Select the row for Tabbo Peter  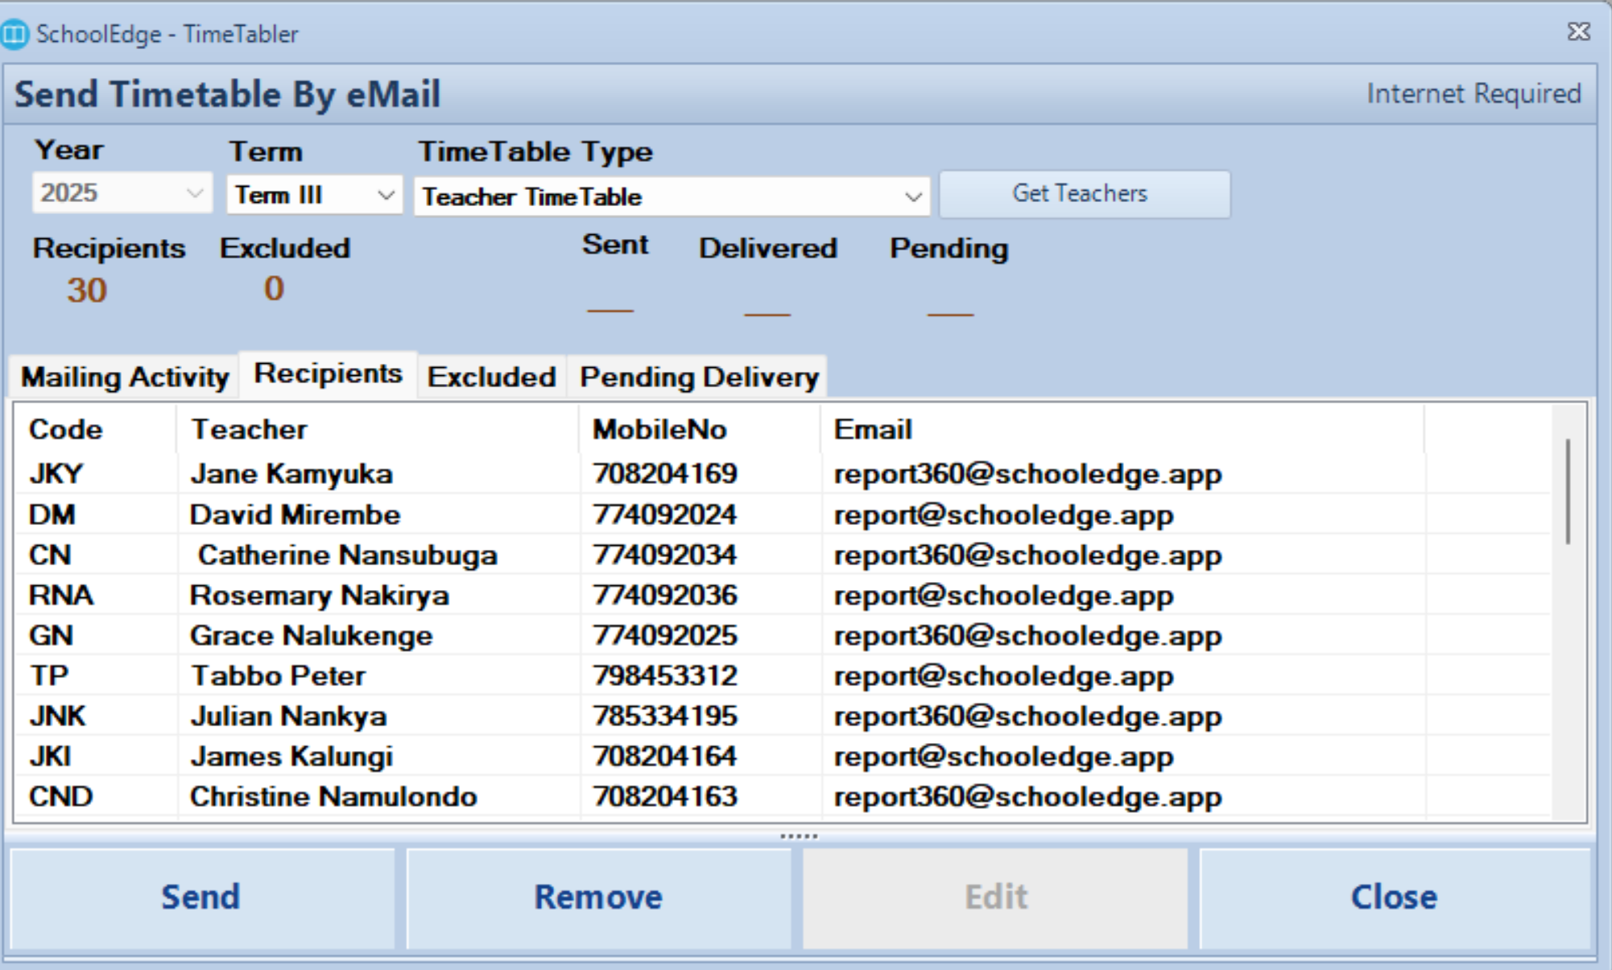pos(278,675)
